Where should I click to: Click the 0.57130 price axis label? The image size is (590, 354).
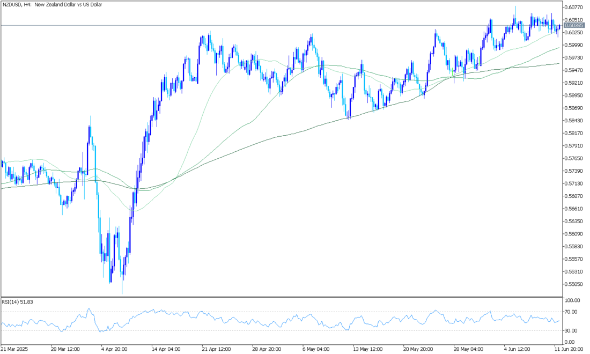click(574, 183)
